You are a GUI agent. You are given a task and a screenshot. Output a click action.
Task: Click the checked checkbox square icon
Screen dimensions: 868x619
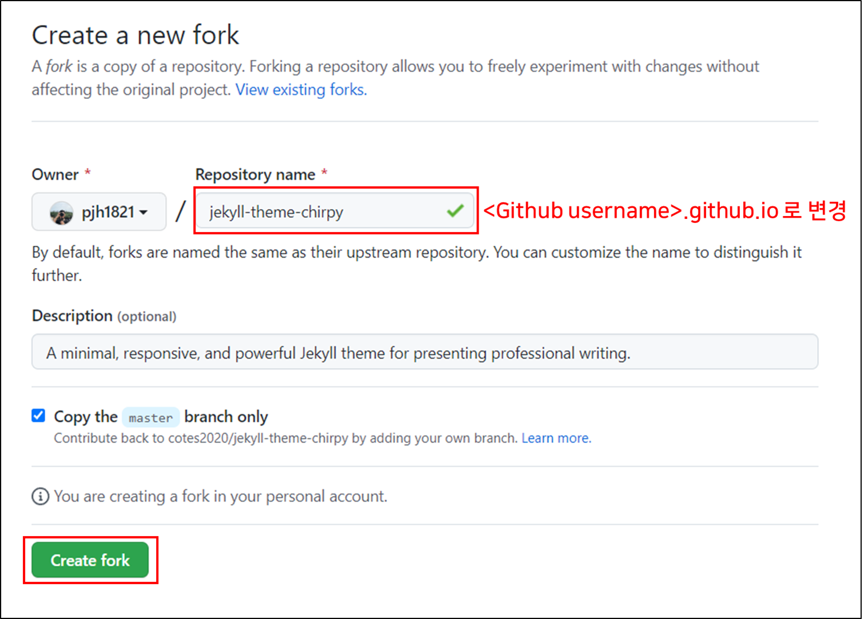pyautogui.click(x=38, y=416)
